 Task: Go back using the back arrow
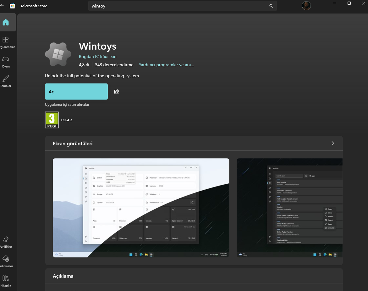pos(2,6)
